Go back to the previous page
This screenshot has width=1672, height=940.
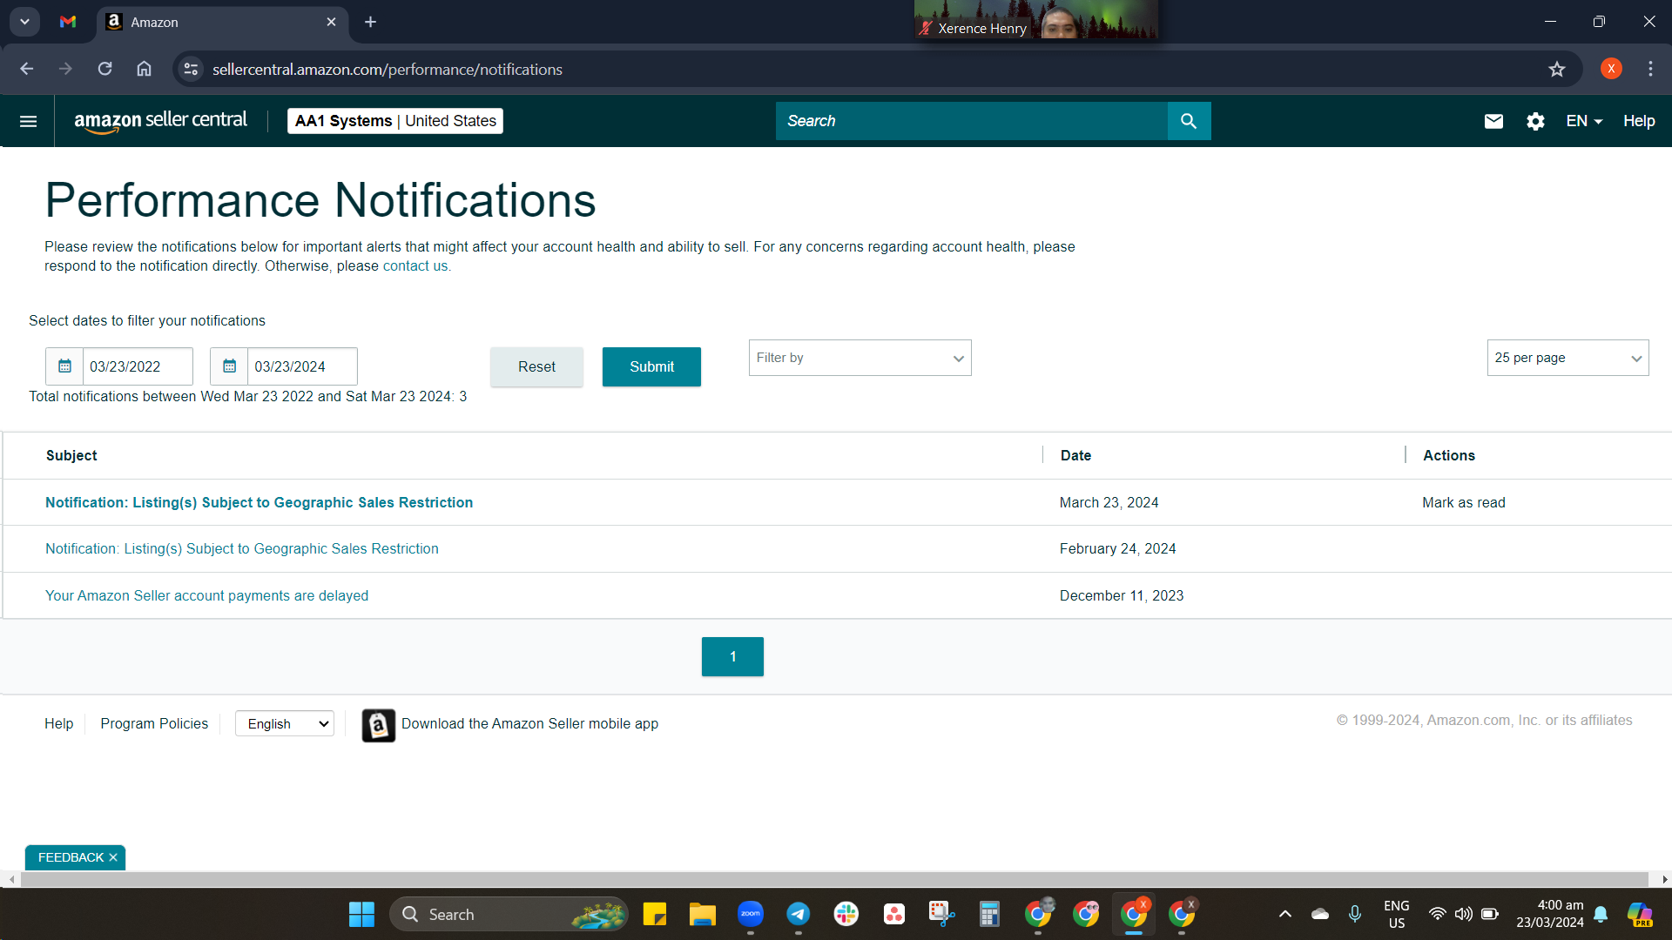(27, 69)
